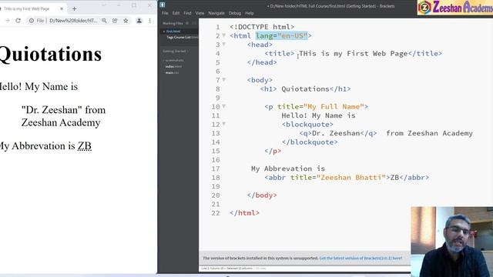Open index.html in the project tree
This screenshot has width=493, height=277.
click(x=173, y=67)
